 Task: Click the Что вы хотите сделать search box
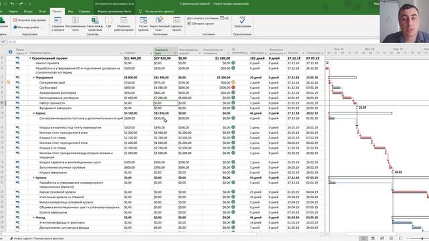coord(160,11)
